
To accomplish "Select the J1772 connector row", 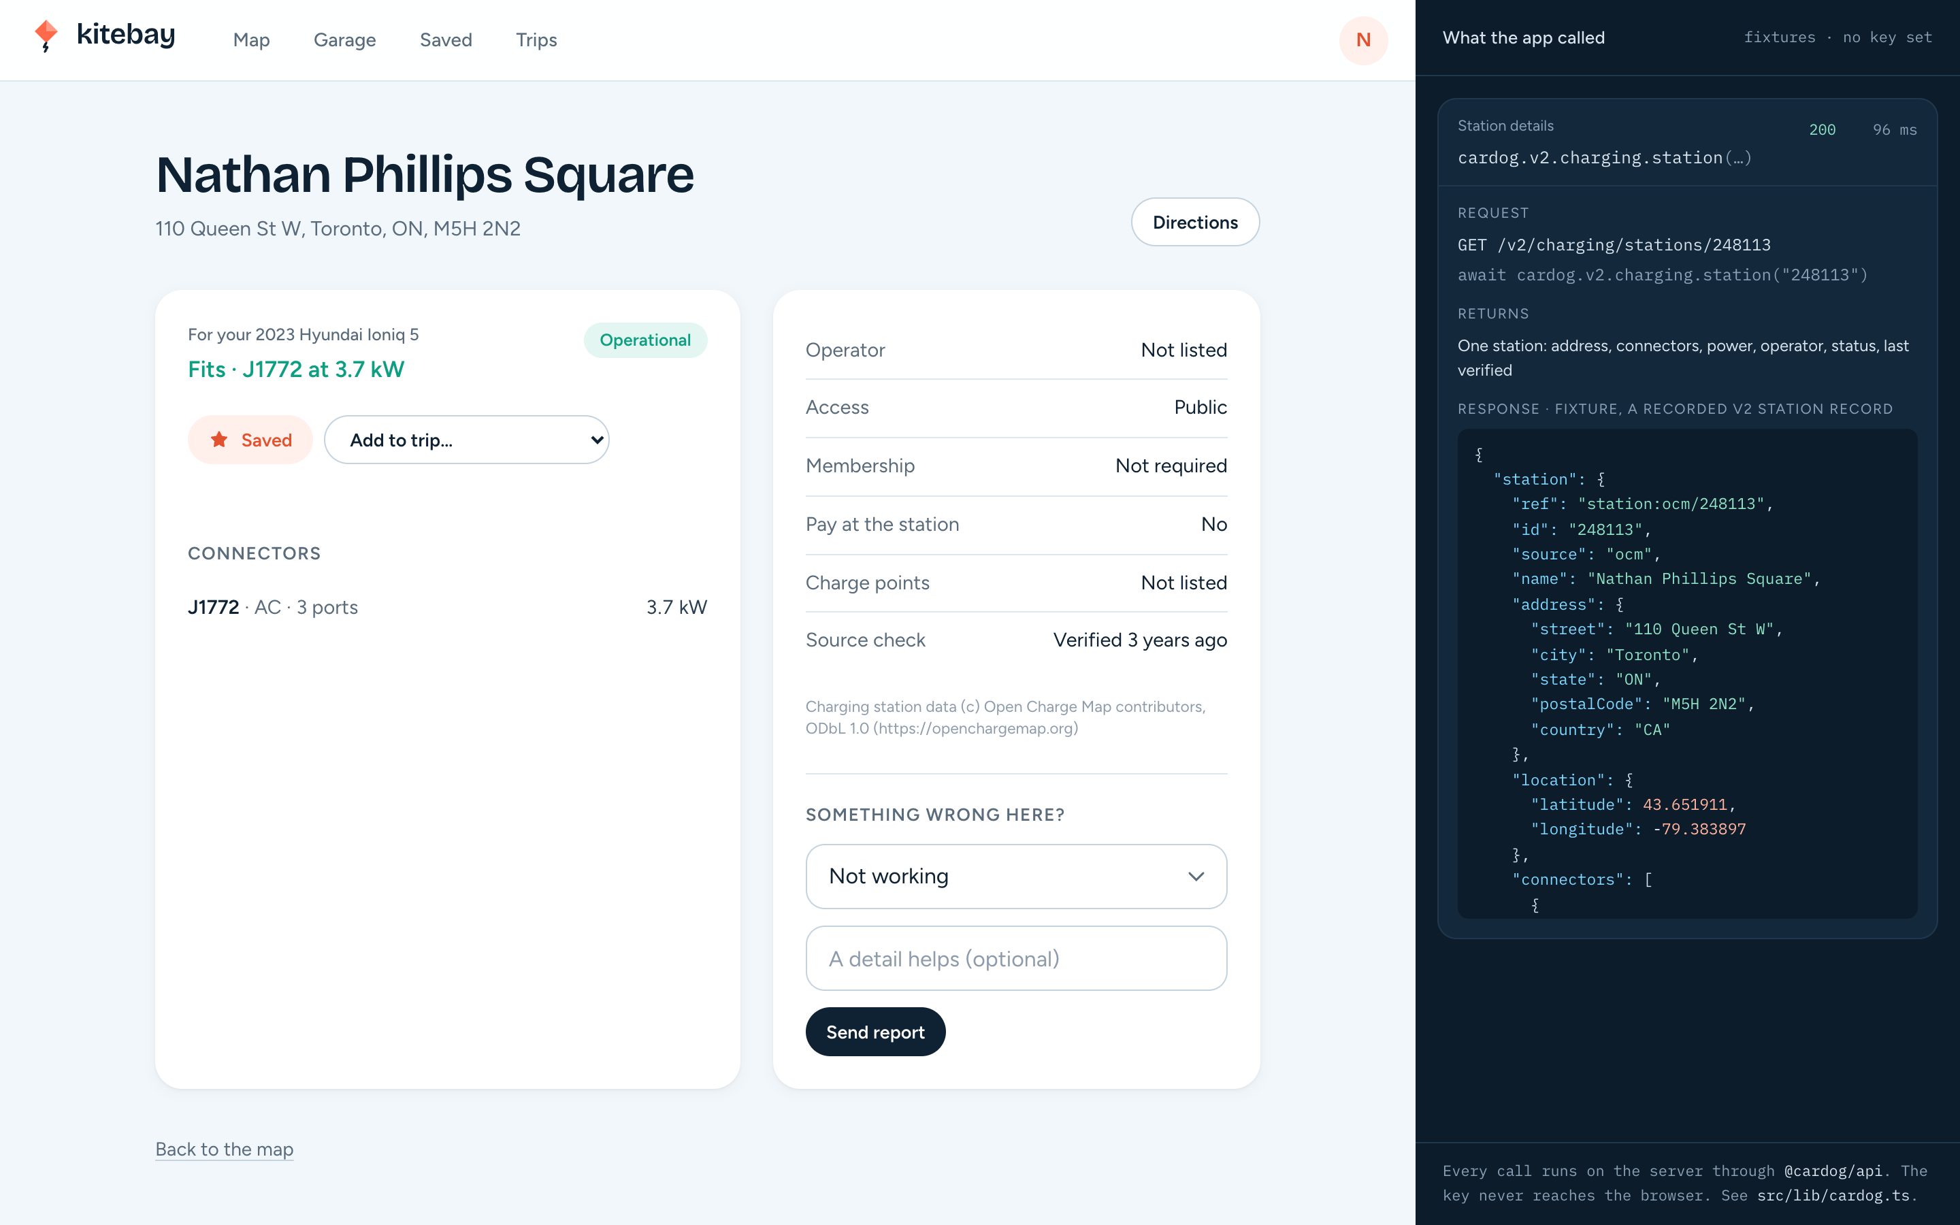I will (x=447, y=607).
